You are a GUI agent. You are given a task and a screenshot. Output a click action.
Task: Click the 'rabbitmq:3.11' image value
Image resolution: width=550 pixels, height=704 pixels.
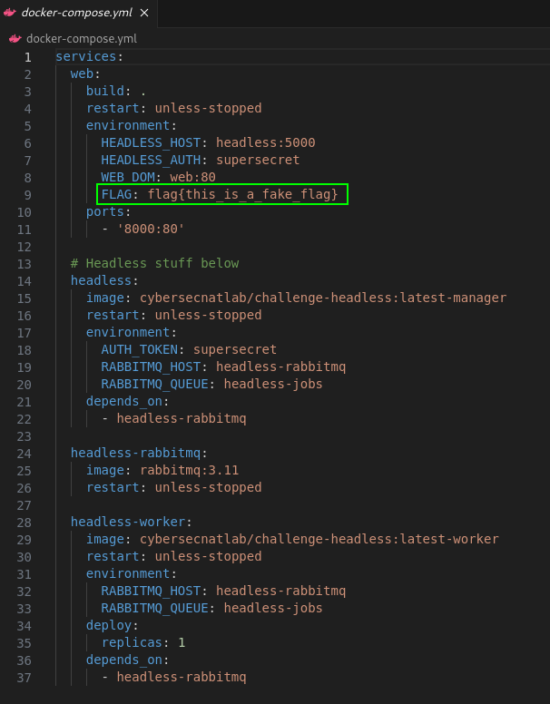click(x=189, y=470)
